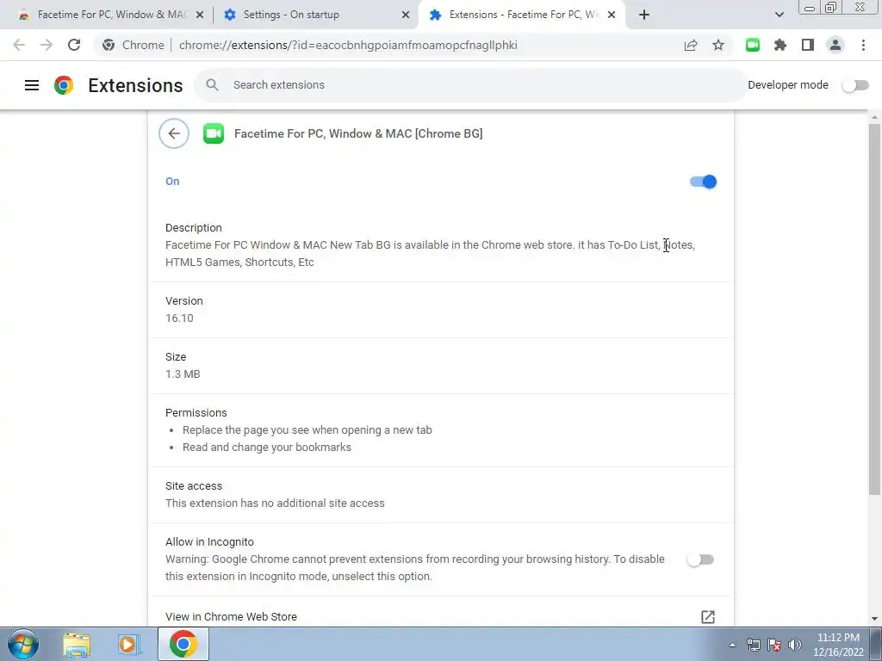Open Windows Explorer from taskbar
882x661 pixels.
click(77, 644)
